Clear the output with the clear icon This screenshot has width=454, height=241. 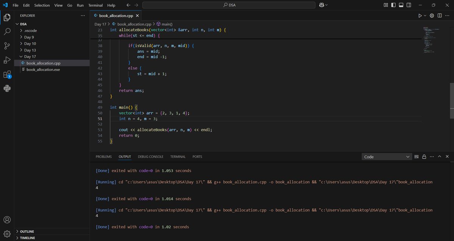click(x=417, y=157)
